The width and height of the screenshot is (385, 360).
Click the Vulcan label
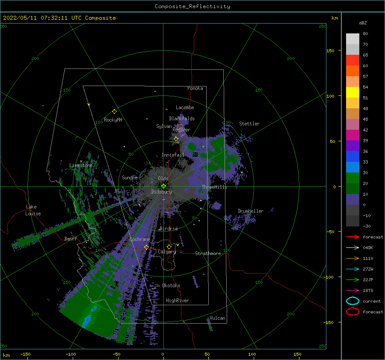click(218, 318)
